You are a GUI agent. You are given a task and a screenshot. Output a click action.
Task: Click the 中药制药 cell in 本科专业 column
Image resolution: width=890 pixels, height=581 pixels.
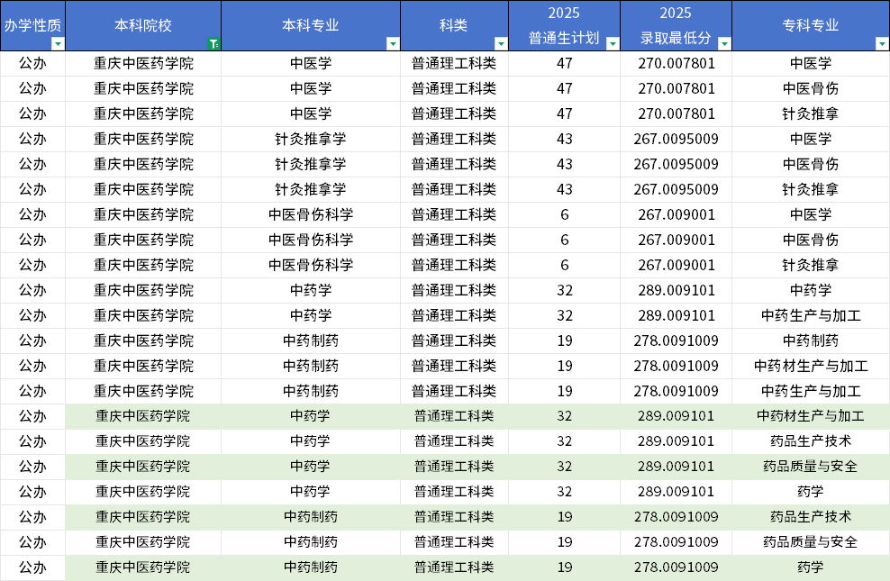click(311, 340)
